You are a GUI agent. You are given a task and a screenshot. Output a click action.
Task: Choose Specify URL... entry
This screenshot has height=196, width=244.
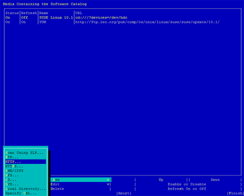pos(25,194)
